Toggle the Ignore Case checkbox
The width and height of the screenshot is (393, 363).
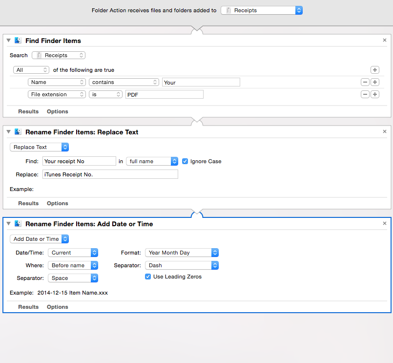[x=185, y=161]
